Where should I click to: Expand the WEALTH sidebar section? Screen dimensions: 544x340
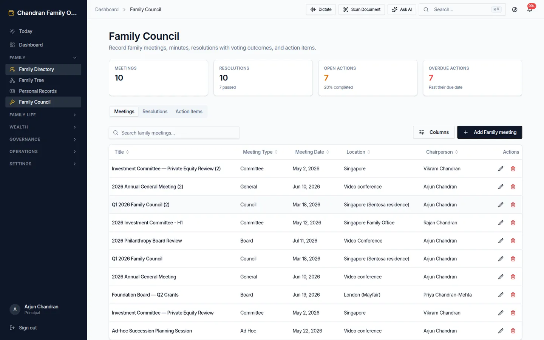[43, 127]
